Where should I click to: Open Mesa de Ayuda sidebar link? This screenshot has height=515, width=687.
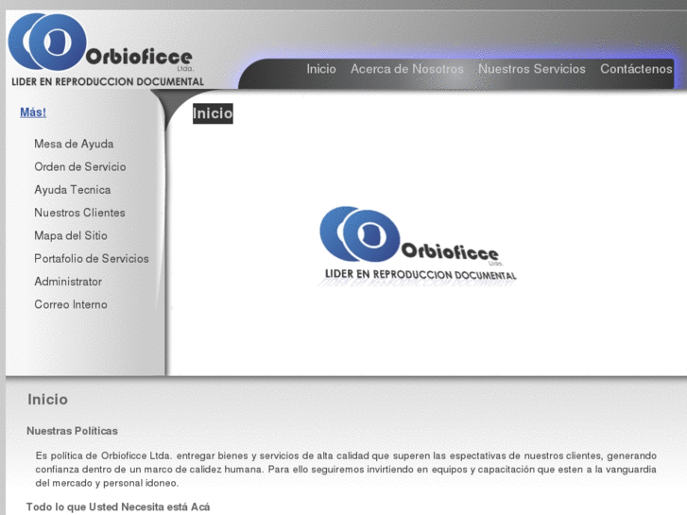pyautogui.click(x=74, y=144)
